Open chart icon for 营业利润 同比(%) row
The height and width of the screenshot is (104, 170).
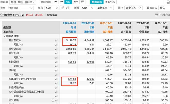(x=56, y=58)
